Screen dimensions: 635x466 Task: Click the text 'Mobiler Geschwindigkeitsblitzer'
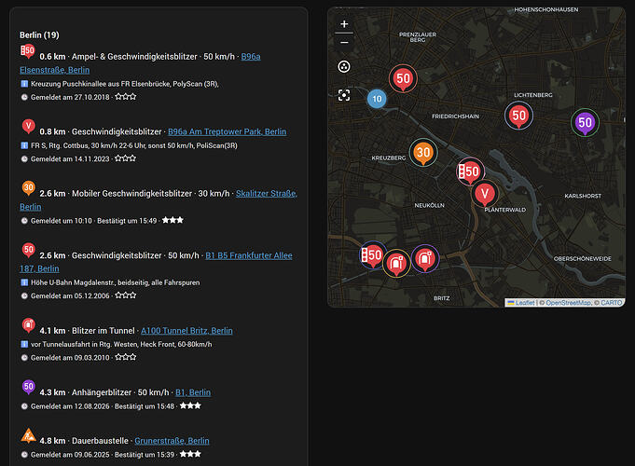131,194
